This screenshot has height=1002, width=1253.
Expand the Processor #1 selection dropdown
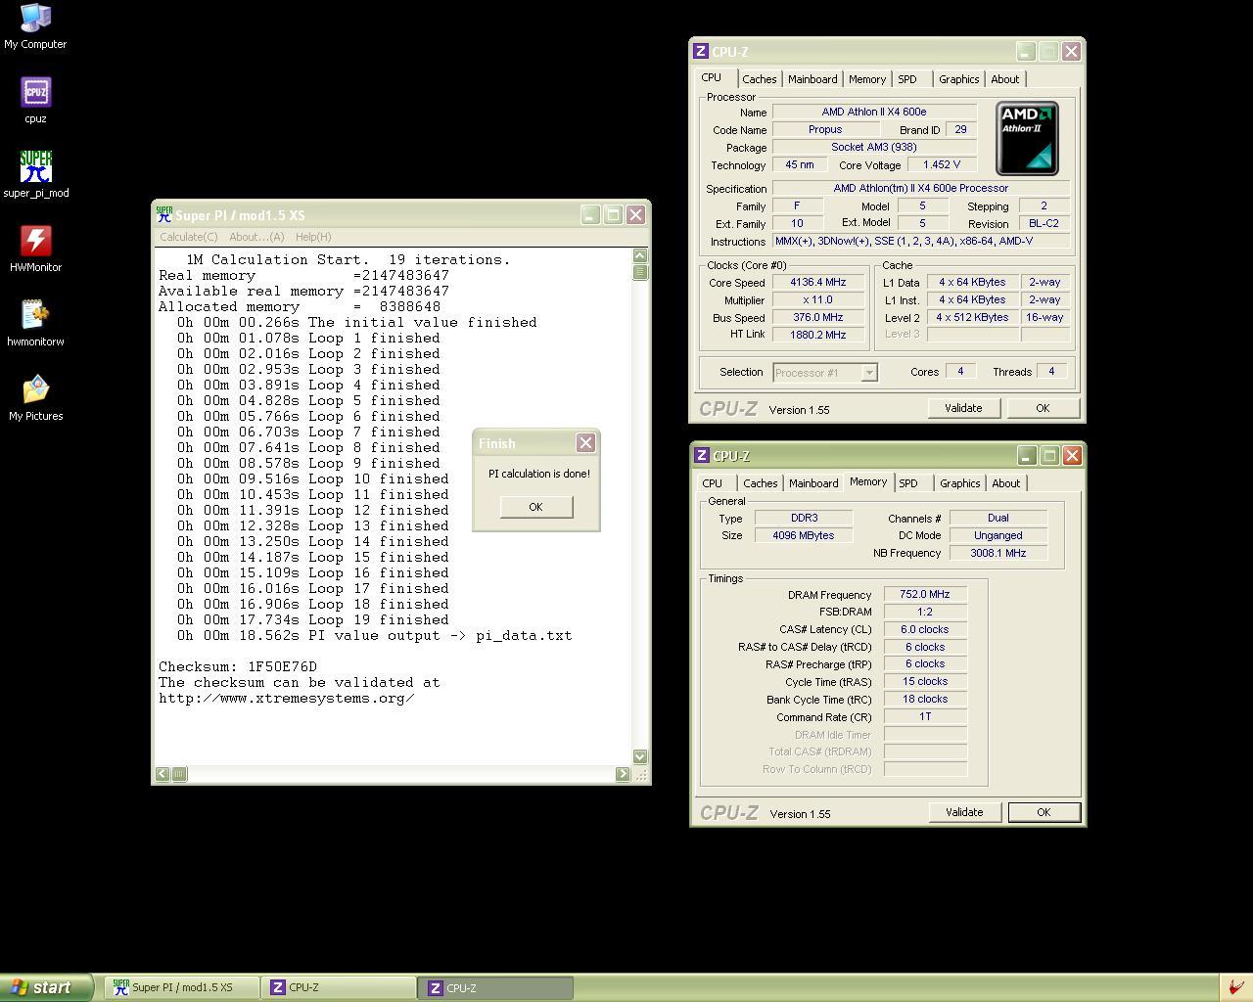(x=868, y=373)
